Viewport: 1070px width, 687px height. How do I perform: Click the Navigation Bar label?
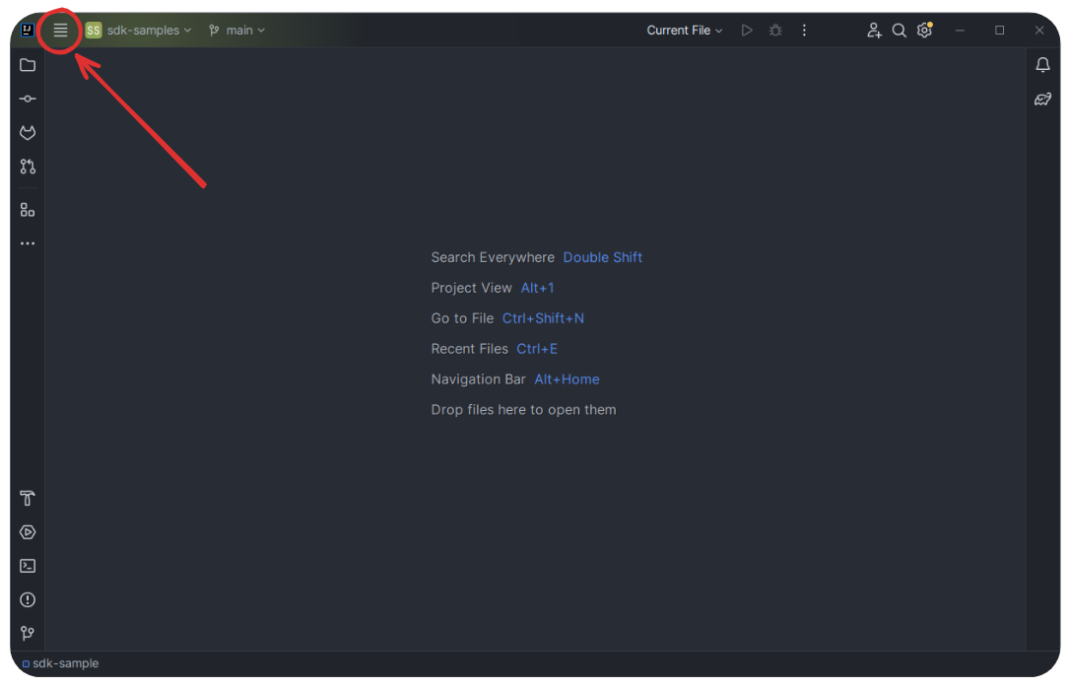[x=479, y=379]
